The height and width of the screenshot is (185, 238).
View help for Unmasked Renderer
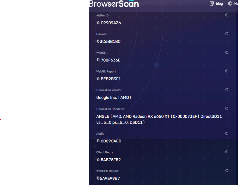coord(227,109)
